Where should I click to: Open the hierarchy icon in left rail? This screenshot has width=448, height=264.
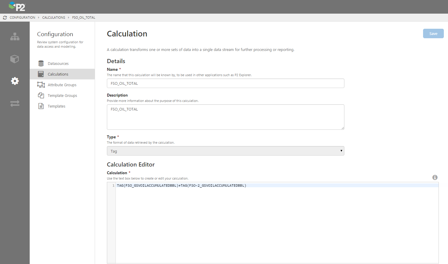[15, 37]
